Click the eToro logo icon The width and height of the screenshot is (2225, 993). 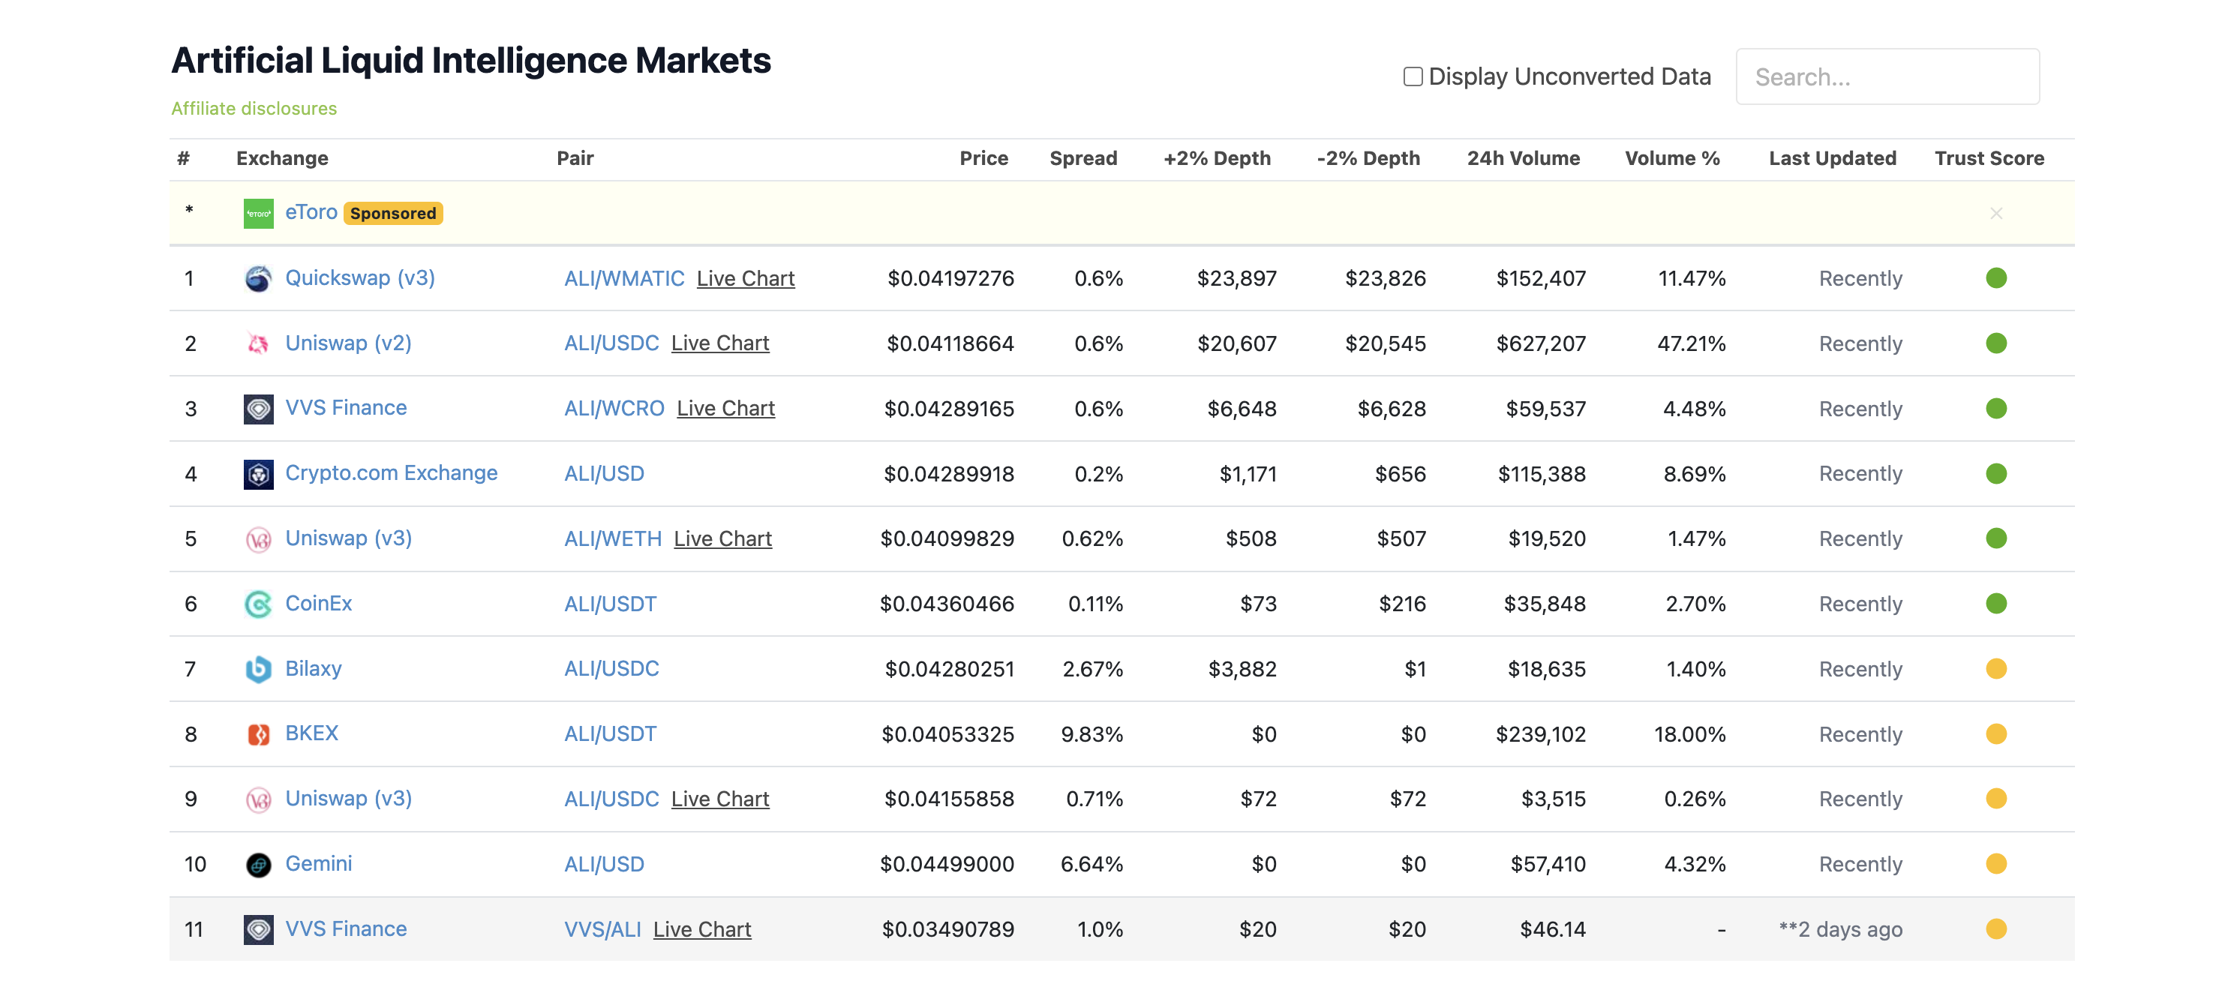[x=258, y=213]
